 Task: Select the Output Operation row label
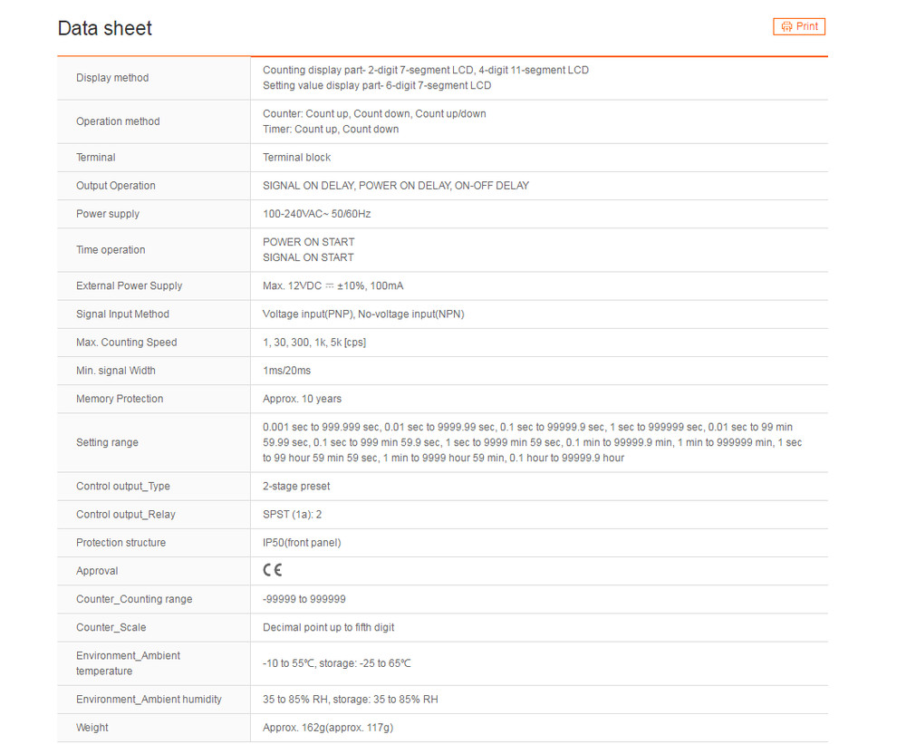tap(116, 186)
